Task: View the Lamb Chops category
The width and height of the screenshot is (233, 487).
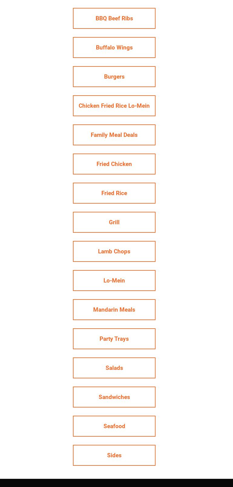Action: click(x=114, y=252)
